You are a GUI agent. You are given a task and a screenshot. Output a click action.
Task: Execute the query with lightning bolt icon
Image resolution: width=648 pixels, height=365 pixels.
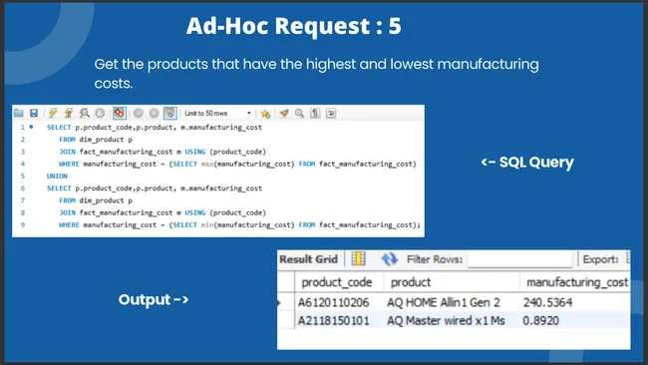(x=53, y=113)
